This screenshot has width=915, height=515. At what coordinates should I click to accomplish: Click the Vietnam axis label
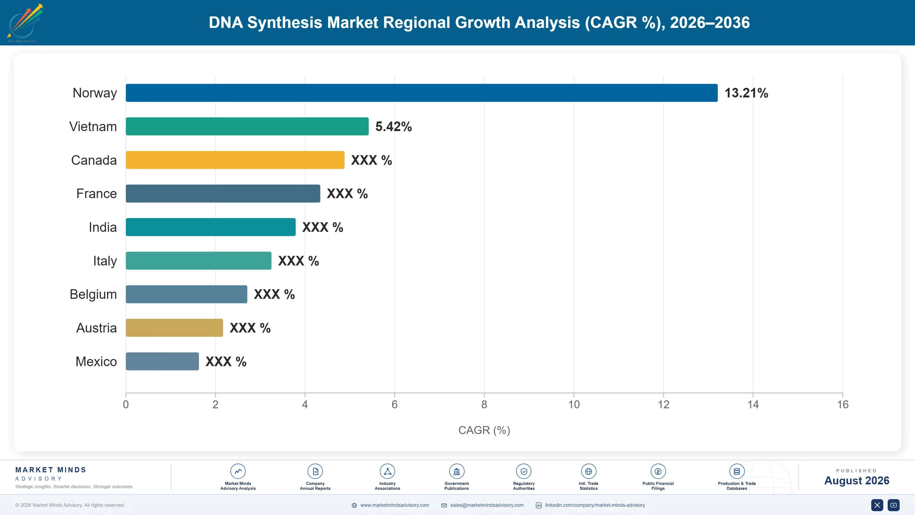[93, 126]
